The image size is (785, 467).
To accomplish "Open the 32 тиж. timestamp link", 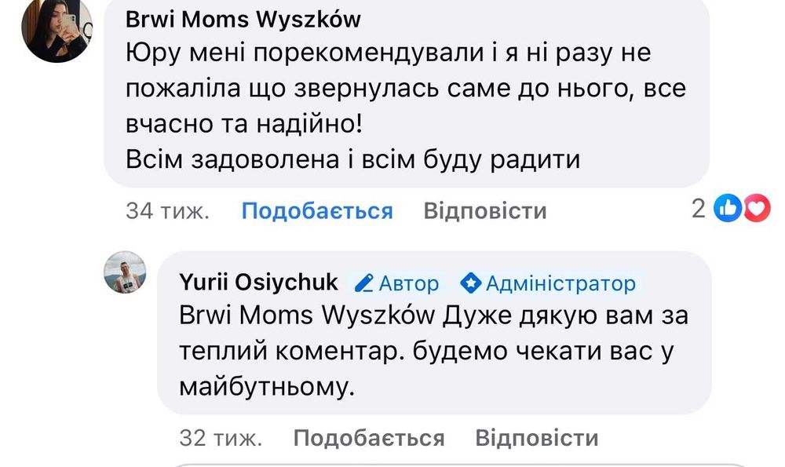I will point(221,437).
